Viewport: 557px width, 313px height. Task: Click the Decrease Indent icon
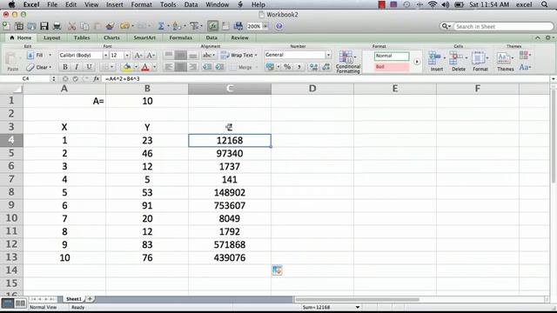(x=207, y=67)
